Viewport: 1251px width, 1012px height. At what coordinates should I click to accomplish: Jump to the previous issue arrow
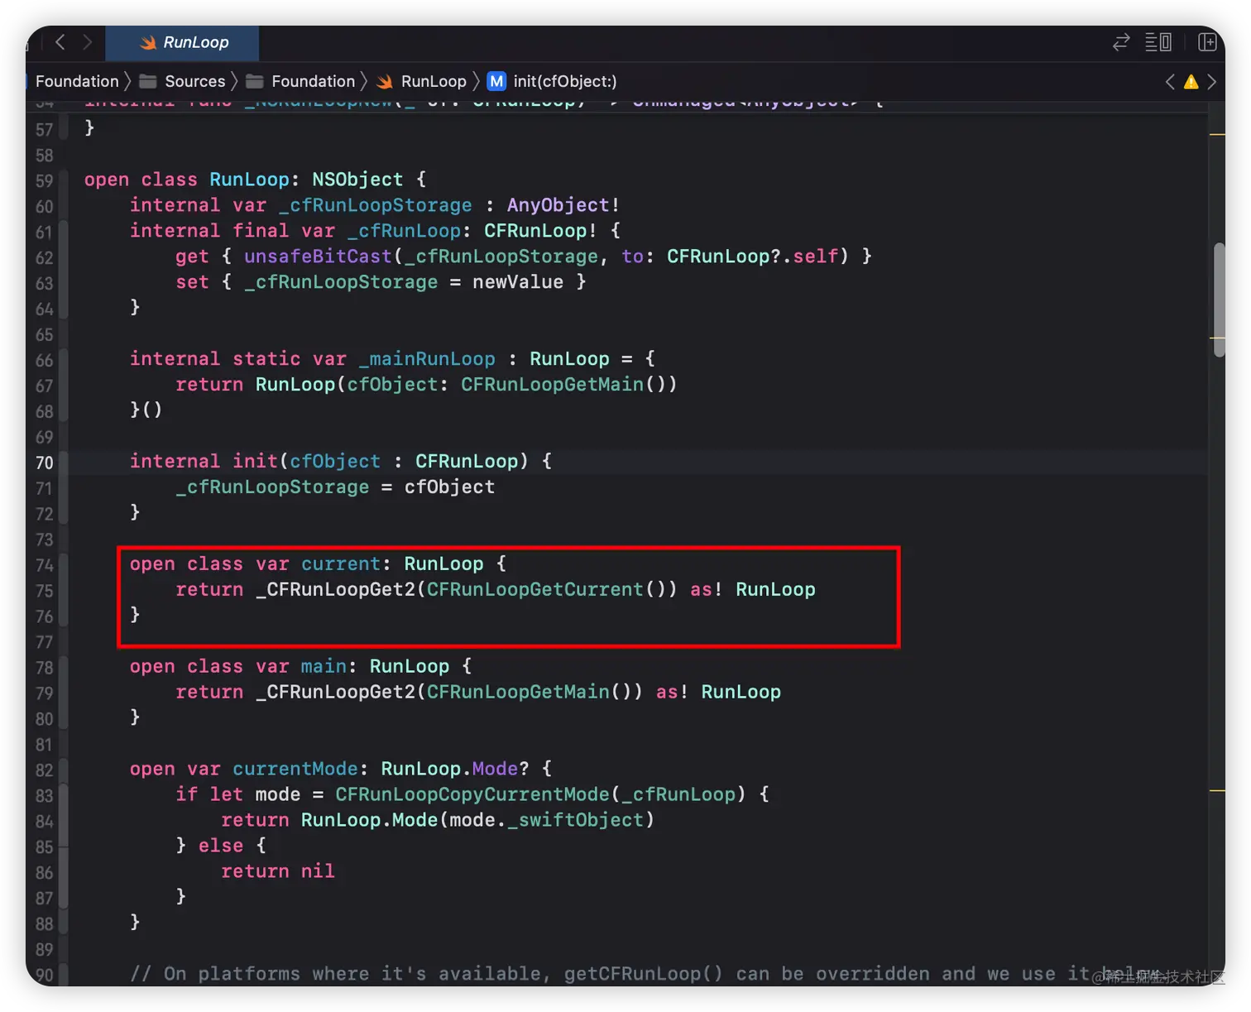tap(1170, 81)
